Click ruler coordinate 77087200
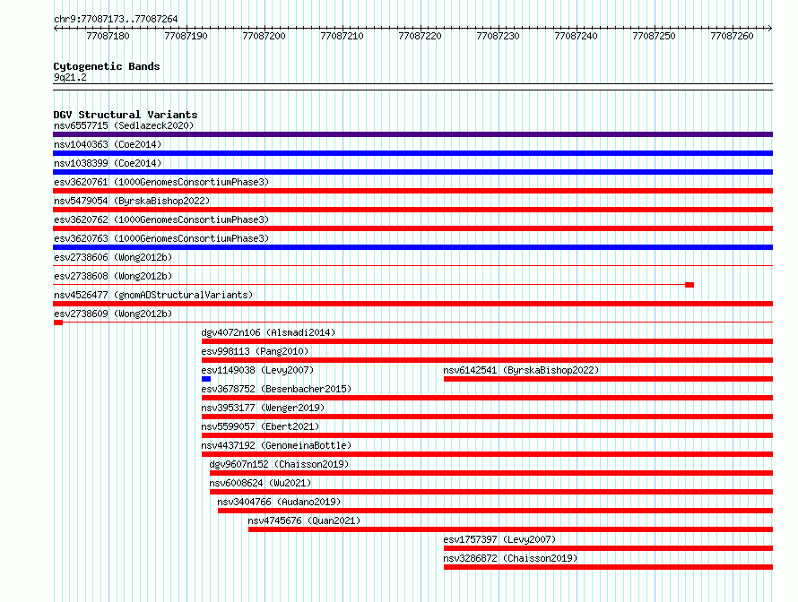The width and height of the screenshot is (798, 602). (x=265, y=36)
